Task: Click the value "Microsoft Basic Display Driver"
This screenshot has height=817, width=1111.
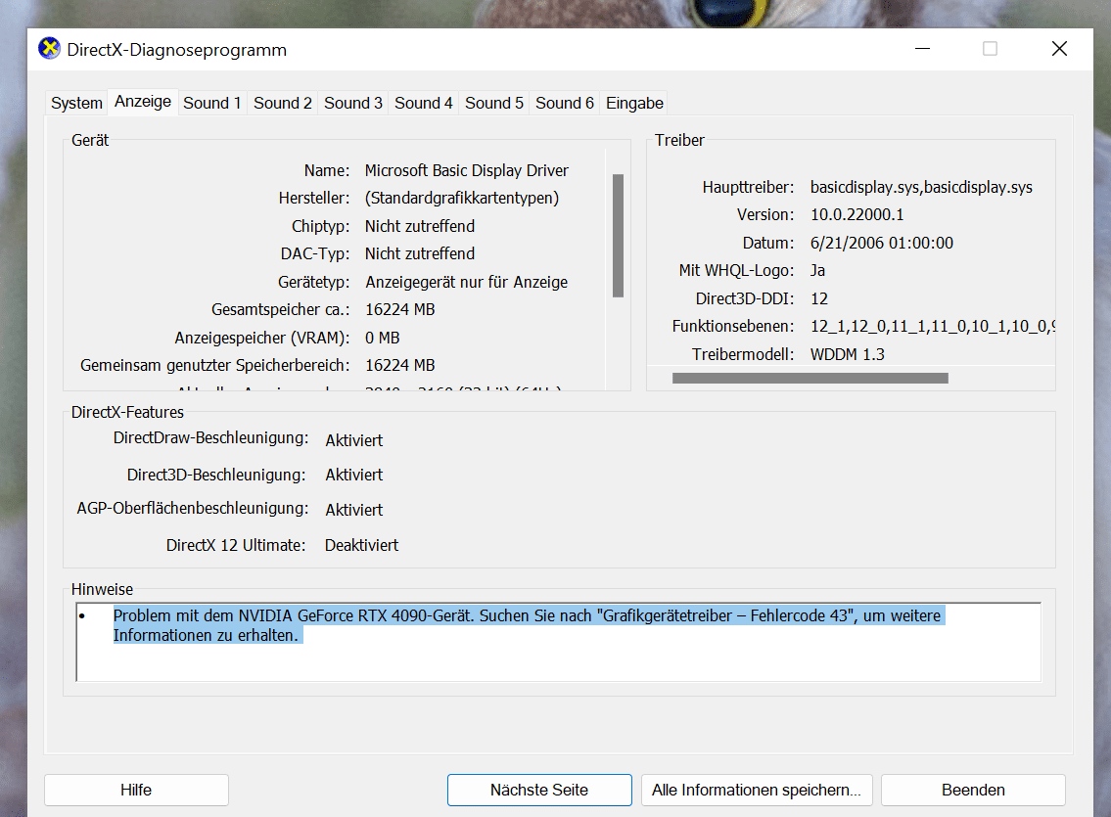Action: (x=466, y=170)
